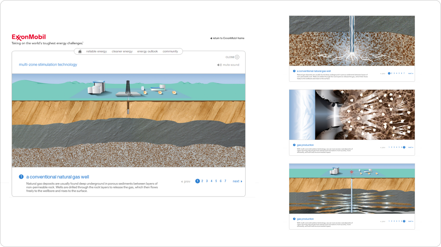Mute the sound using the speaker icon
The width and height of the screenshot is (441, 247).
[219, 65]
